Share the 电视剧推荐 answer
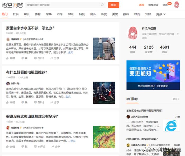Viewport: 185px width, 156px height. (55, 102)
